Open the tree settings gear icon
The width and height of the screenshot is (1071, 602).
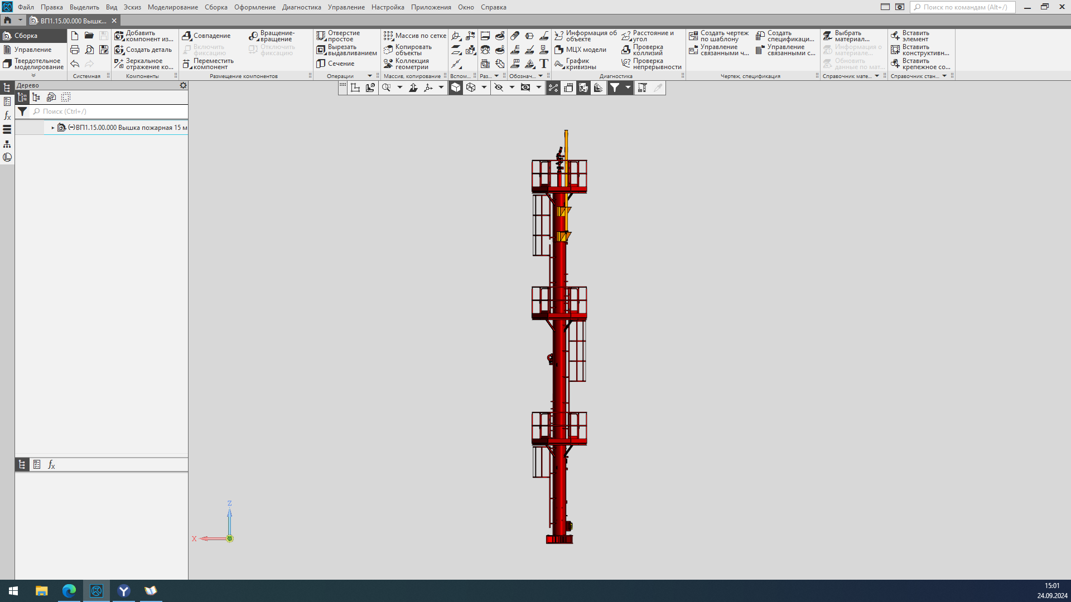click(x=183, y=85)
